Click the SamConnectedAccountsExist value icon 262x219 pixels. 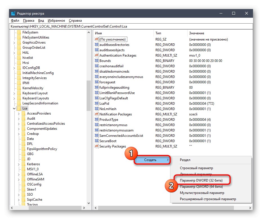pos(97,135)
